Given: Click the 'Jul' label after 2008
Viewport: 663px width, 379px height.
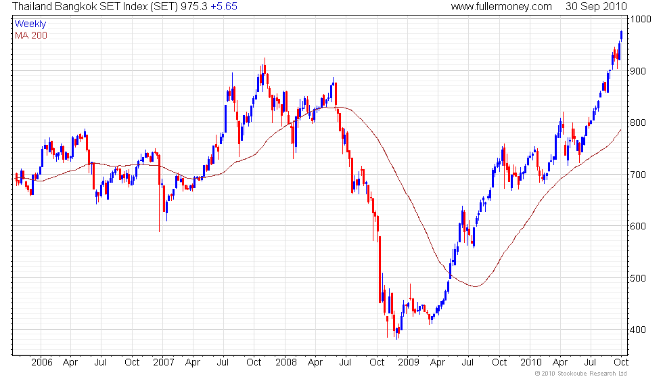Looking at the screenshot, I should [345, 362].
